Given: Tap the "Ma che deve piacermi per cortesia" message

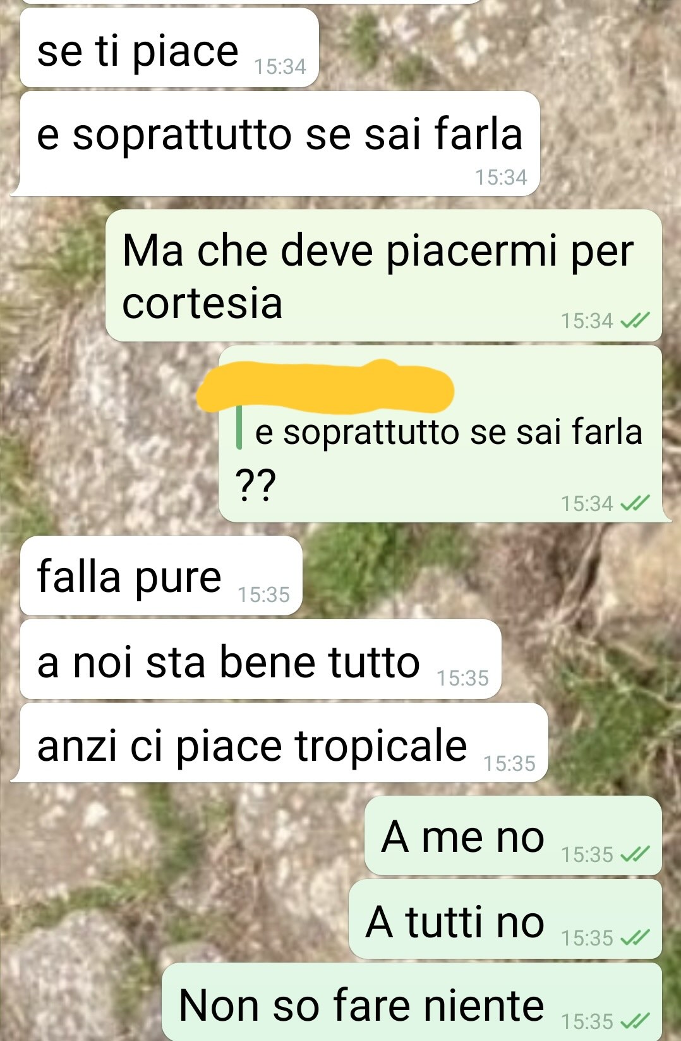Looking at the screenshot, I should [383, 276].
